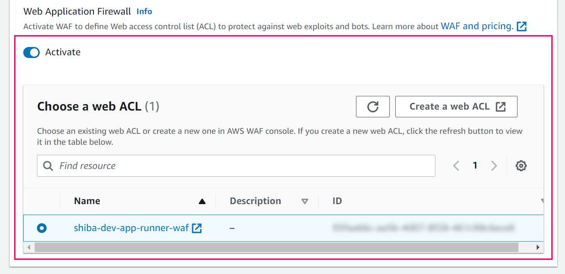Sort table by Description column arrow
The height and width of the screenshot is (274, 565).
point(305,201)
